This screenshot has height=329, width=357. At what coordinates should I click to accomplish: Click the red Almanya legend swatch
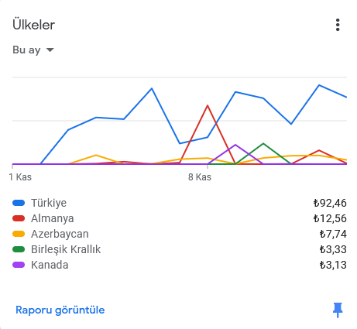tap(19, 218)
